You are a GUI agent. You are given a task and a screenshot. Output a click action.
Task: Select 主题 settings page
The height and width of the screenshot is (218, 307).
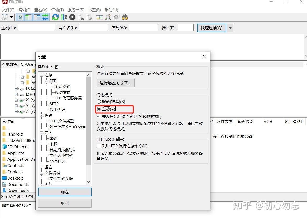tap(53, 144)
